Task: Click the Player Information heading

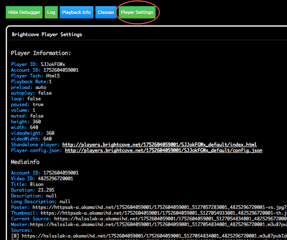Action: [41, 53]
